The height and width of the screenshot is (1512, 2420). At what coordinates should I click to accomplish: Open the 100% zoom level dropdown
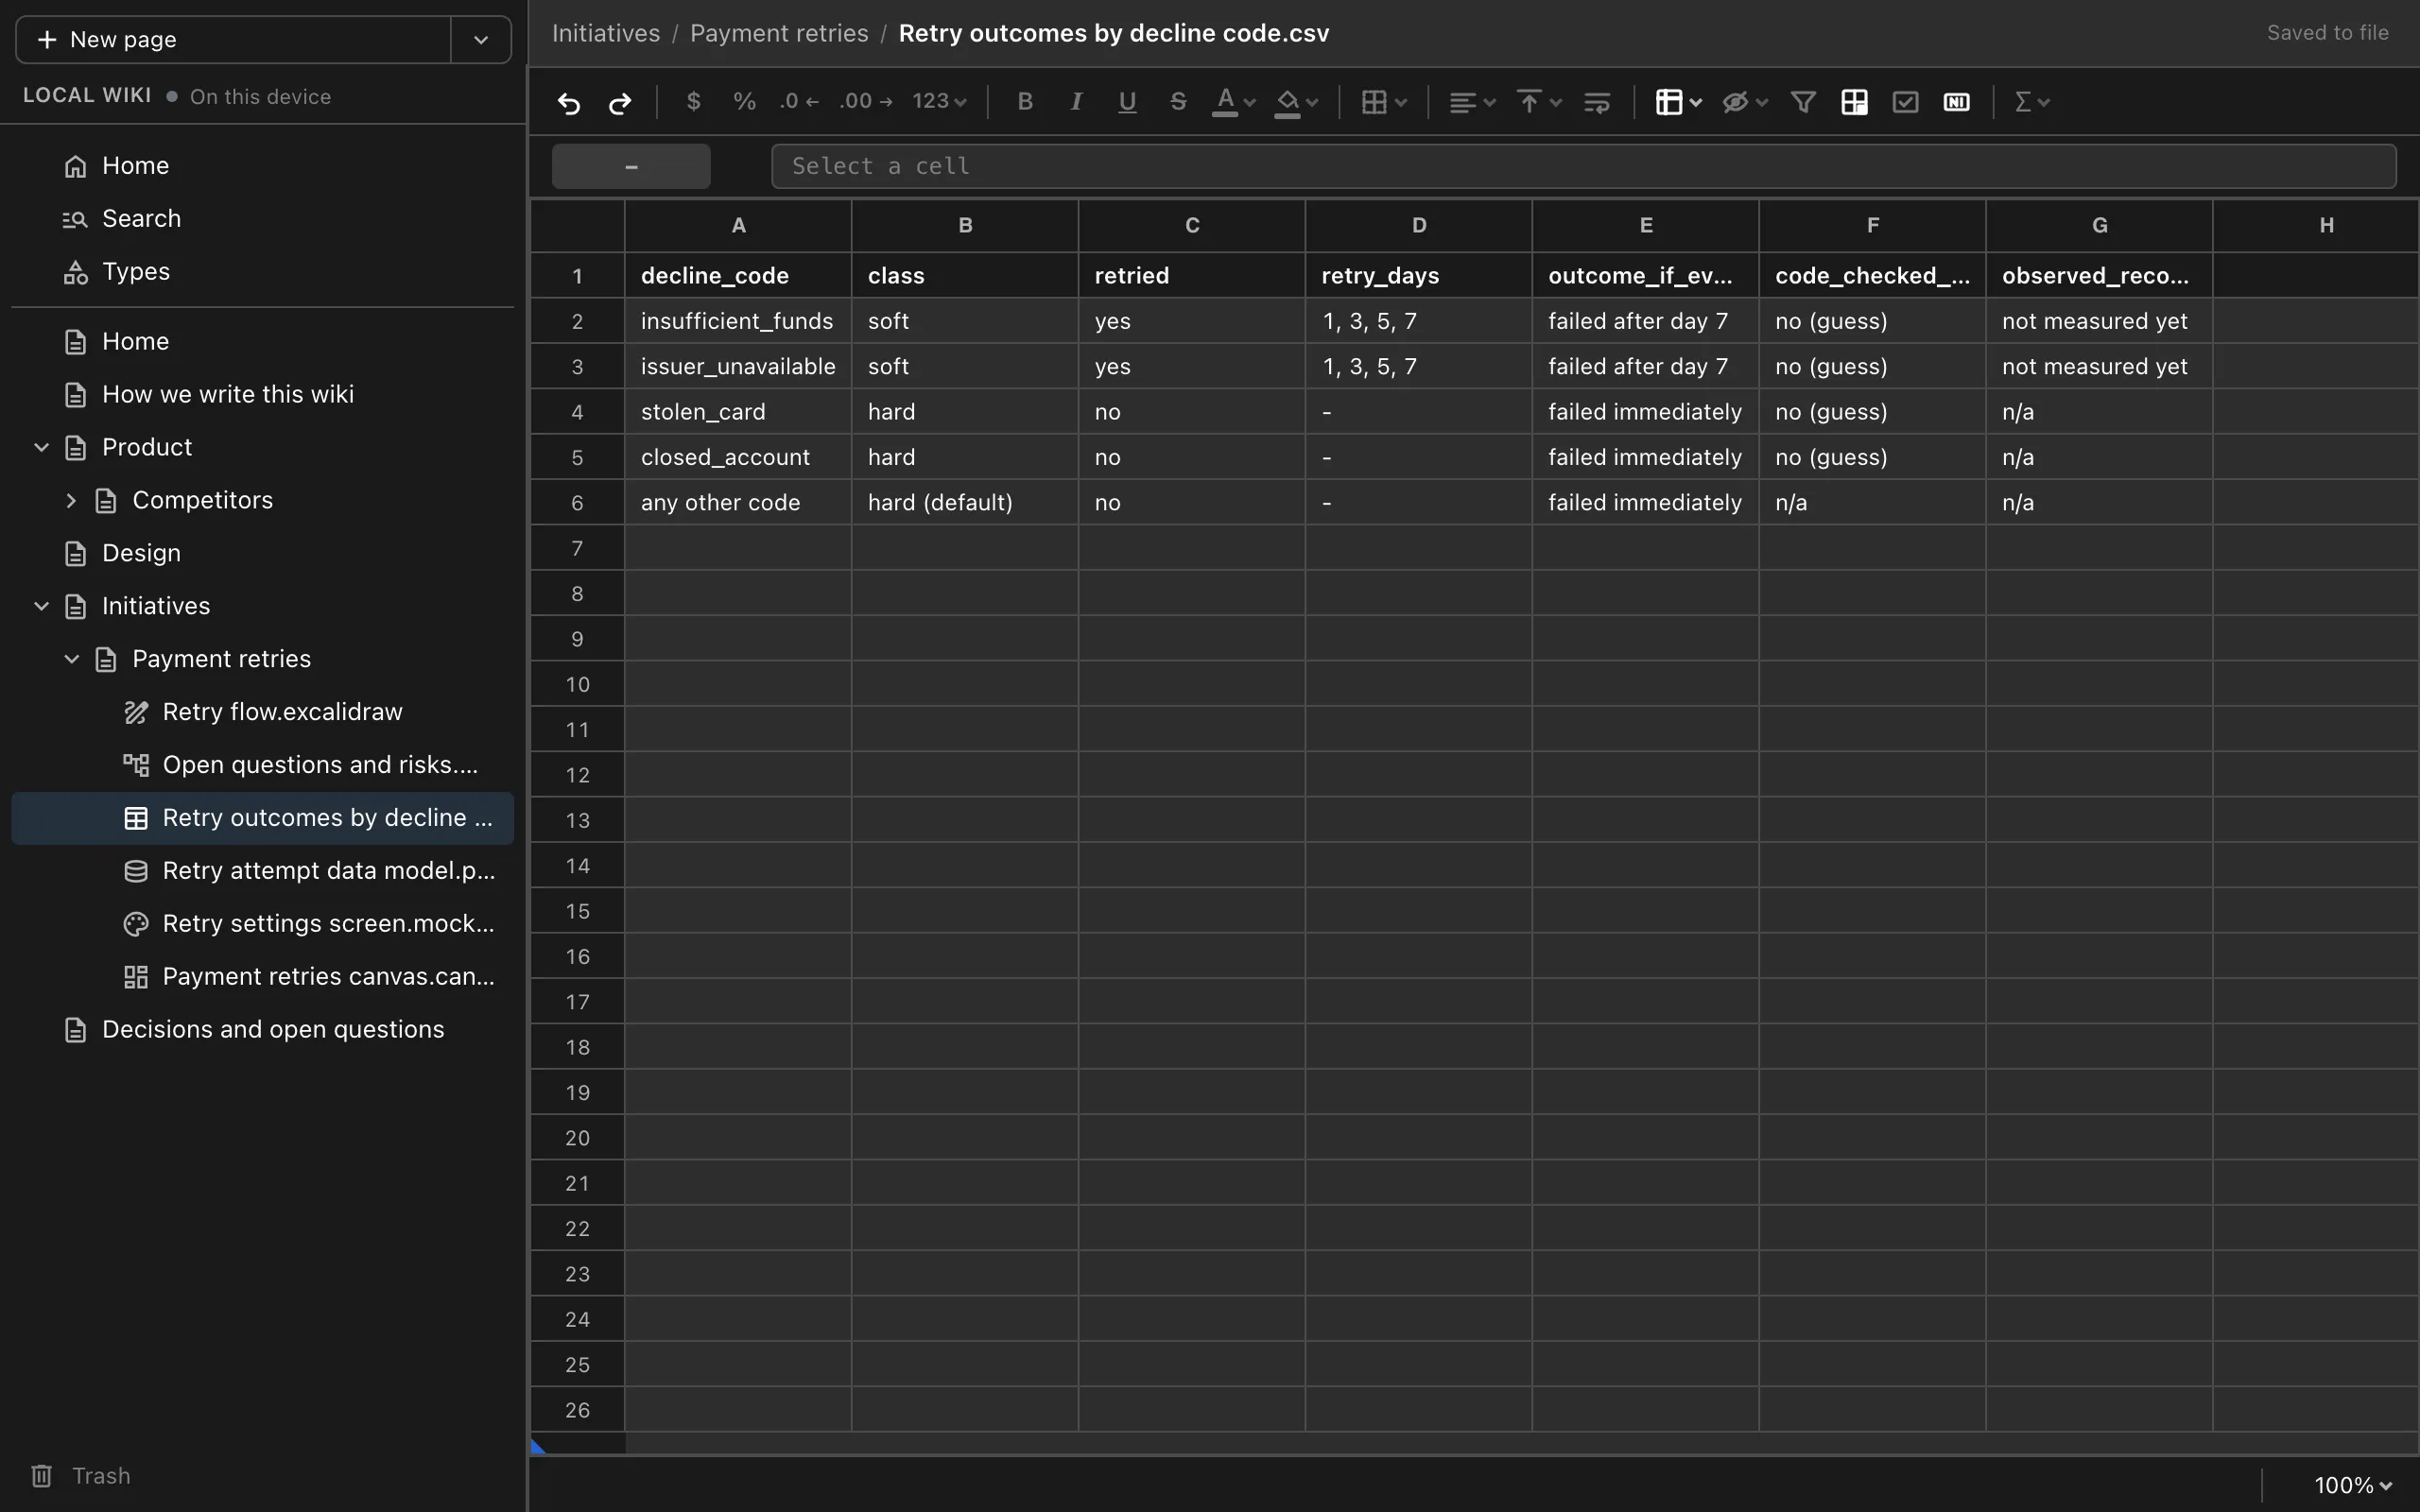click(x=2353, y=1485)
